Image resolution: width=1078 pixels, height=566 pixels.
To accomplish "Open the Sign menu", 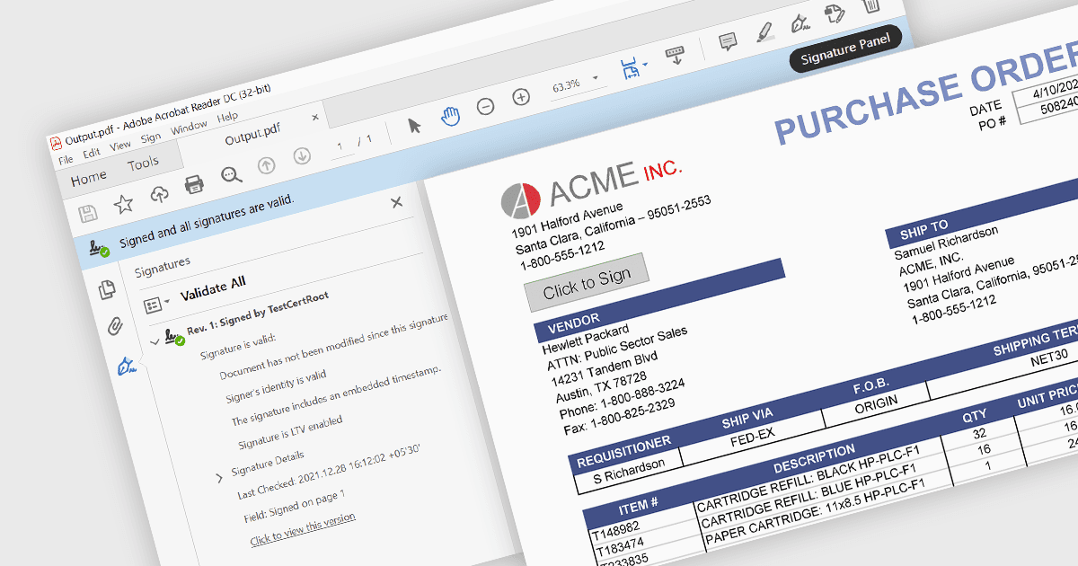I will [x=151, y=137].
